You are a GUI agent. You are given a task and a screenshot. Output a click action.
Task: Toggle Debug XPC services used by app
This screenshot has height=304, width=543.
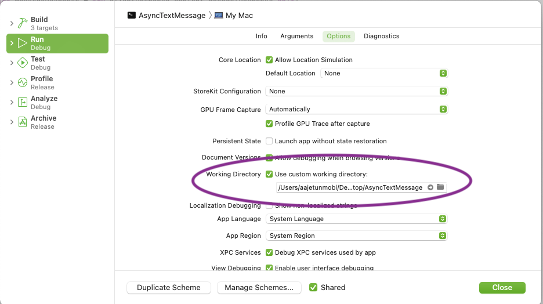click(269, 252)
